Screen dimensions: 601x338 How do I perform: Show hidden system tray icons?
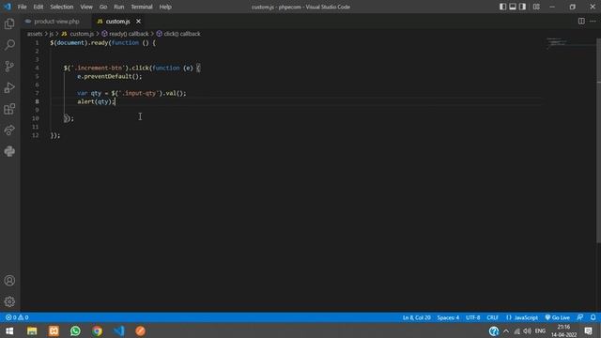pyautogui.click(x=506, y=331)
